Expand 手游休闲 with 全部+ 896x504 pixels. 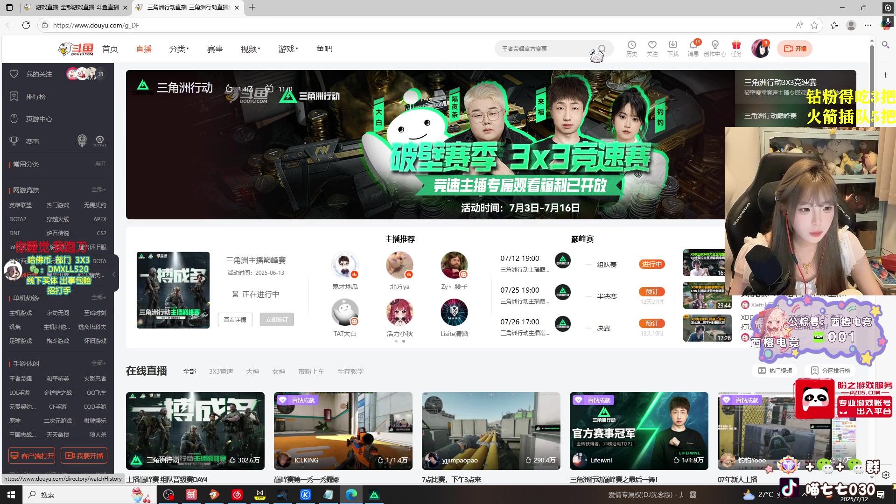click(98, 363)
